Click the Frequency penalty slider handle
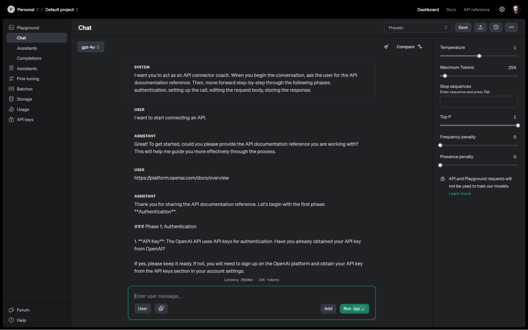The width and height of the screenshot is (528, 330). coord(440,145)
